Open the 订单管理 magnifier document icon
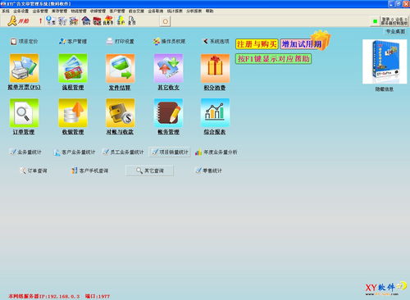Screen dimensions: 410x300 [x=24, y=113]
